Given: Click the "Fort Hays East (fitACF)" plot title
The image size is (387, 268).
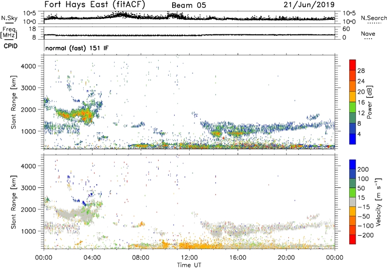Looking at the screenshot, I should 94,4.
